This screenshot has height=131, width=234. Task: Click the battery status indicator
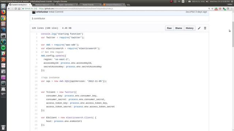click(198, 1)
